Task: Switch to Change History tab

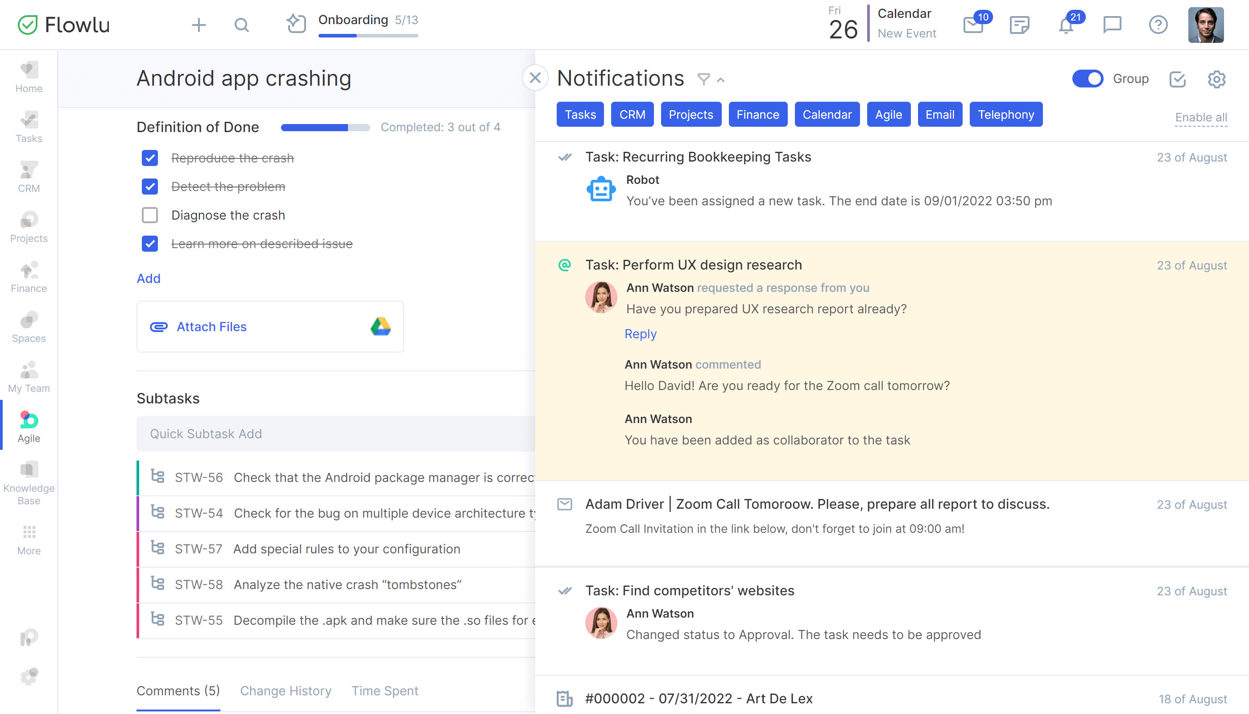Action: coord(285,690)
